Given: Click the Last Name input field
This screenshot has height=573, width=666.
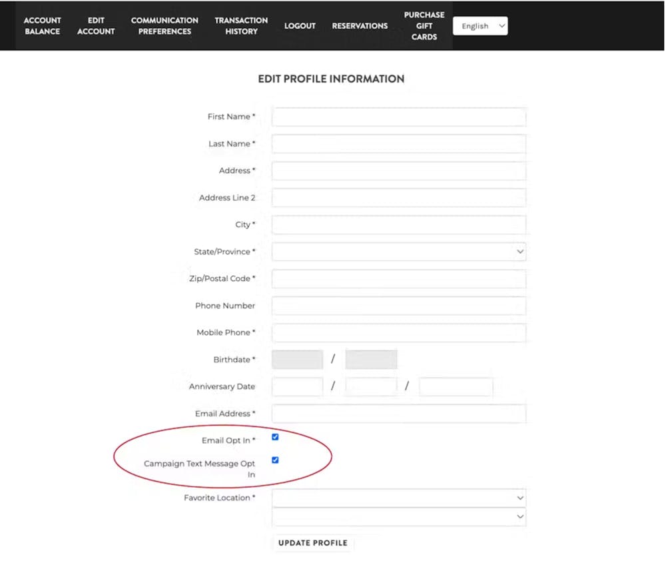Looking at the screenshot, I should 399,144.
